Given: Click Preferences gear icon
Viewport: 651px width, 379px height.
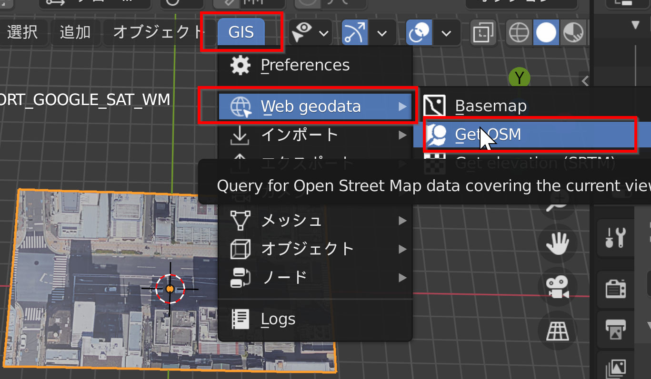Looking at the screenshot, I should (240, 65).
